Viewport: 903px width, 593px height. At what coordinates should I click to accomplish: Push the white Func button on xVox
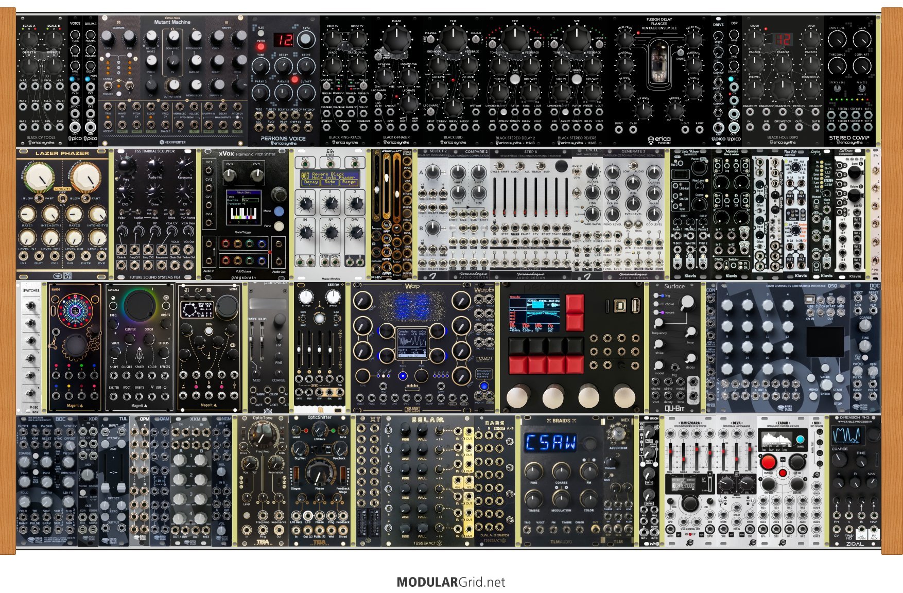coord(279,226)
